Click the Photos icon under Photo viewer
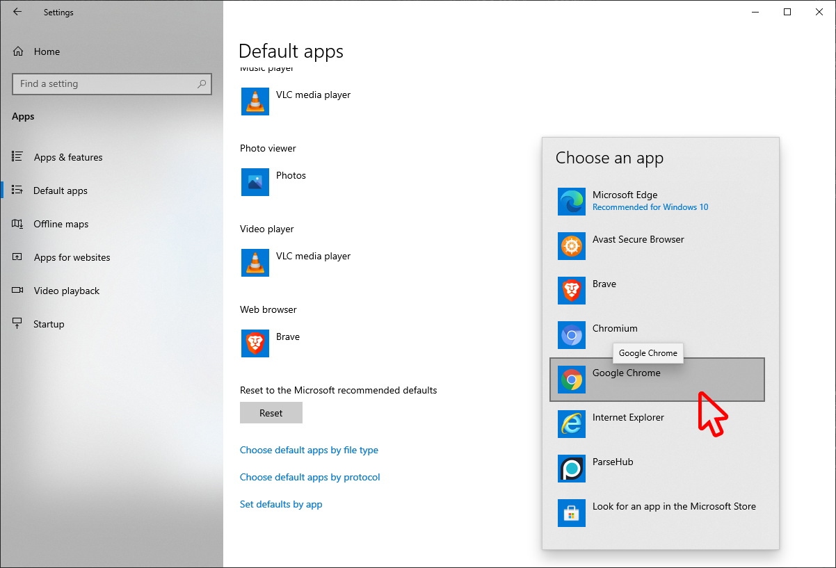The image size is (836, 568). (x=255, y=182)
